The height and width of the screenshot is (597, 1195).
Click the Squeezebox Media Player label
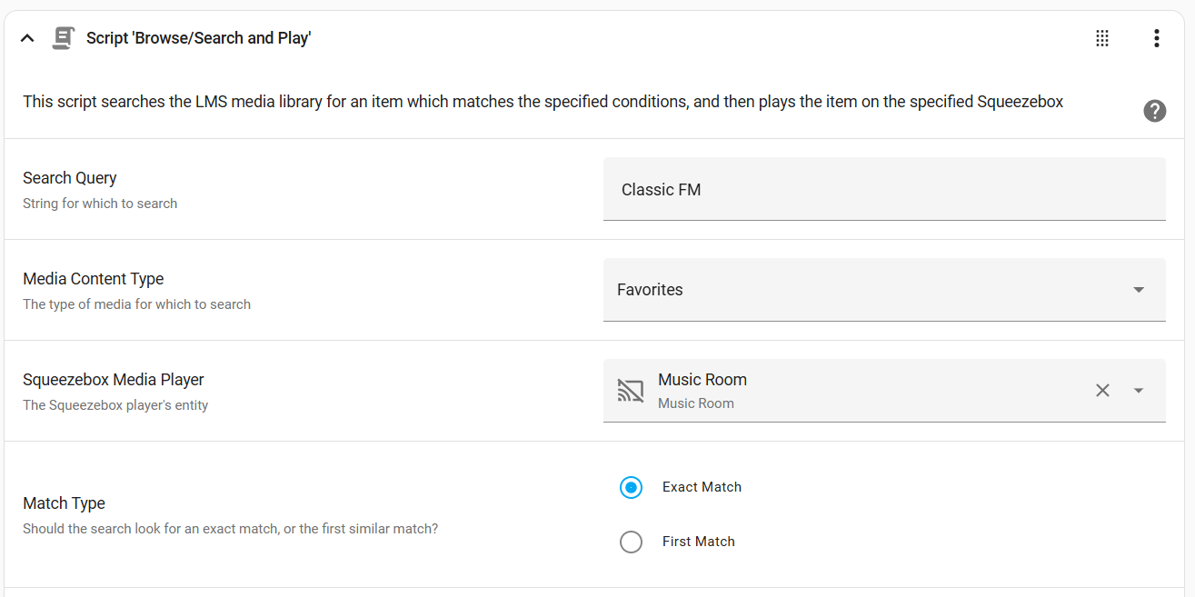(114, 380)
